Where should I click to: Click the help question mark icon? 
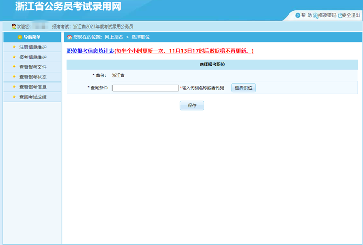[x=298, y=16]
